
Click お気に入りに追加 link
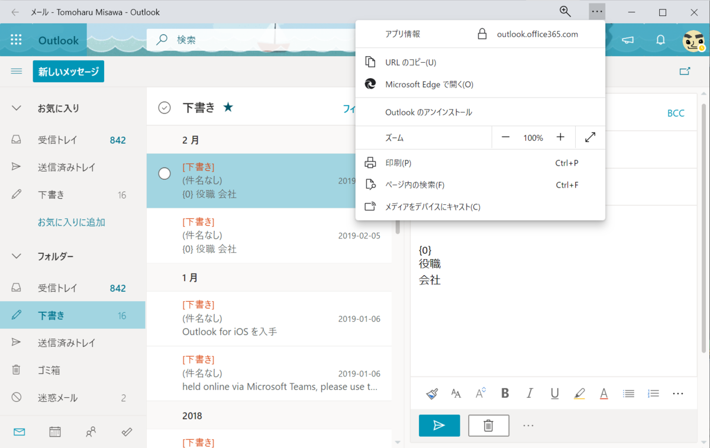pos(72,223)
